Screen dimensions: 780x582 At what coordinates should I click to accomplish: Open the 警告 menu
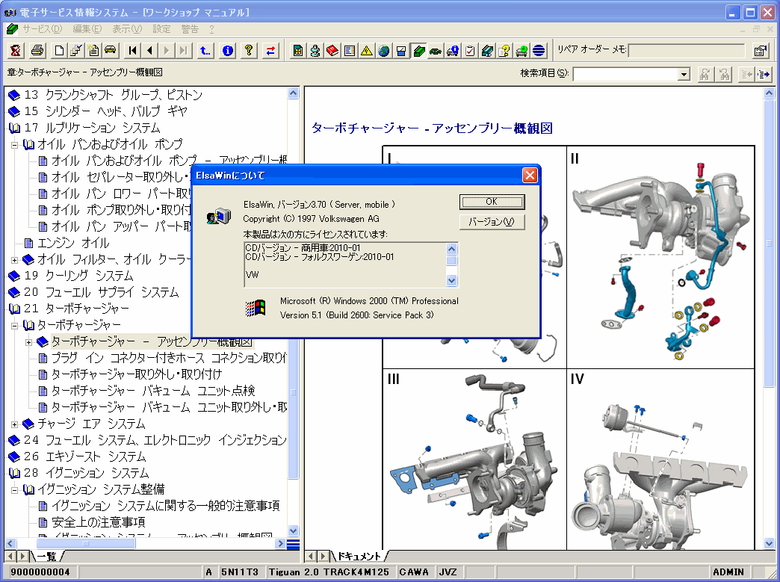(190, 29)
